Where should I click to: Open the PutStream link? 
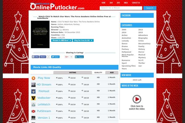point(44,111)
